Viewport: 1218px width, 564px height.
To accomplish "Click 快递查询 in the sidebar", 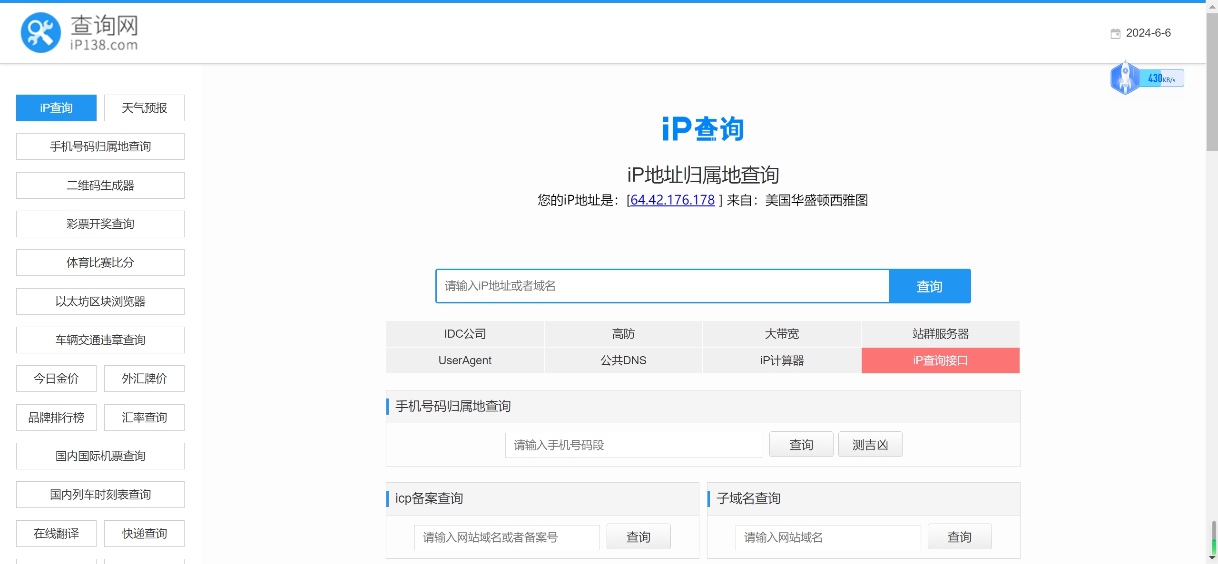I will coord(144,534).
